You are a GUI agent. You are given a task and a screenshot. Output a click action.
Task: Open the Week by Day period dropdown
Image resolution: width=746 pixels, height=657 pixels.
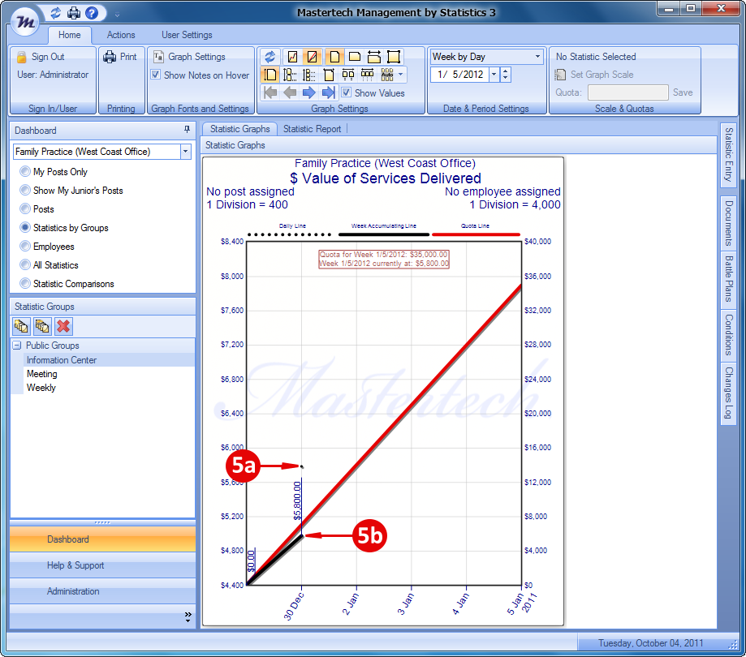pyautogui.click(x=537, y=57)
